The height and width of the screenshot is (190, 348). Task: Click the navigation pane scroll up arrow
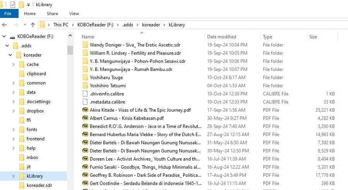tap(70, 35)
